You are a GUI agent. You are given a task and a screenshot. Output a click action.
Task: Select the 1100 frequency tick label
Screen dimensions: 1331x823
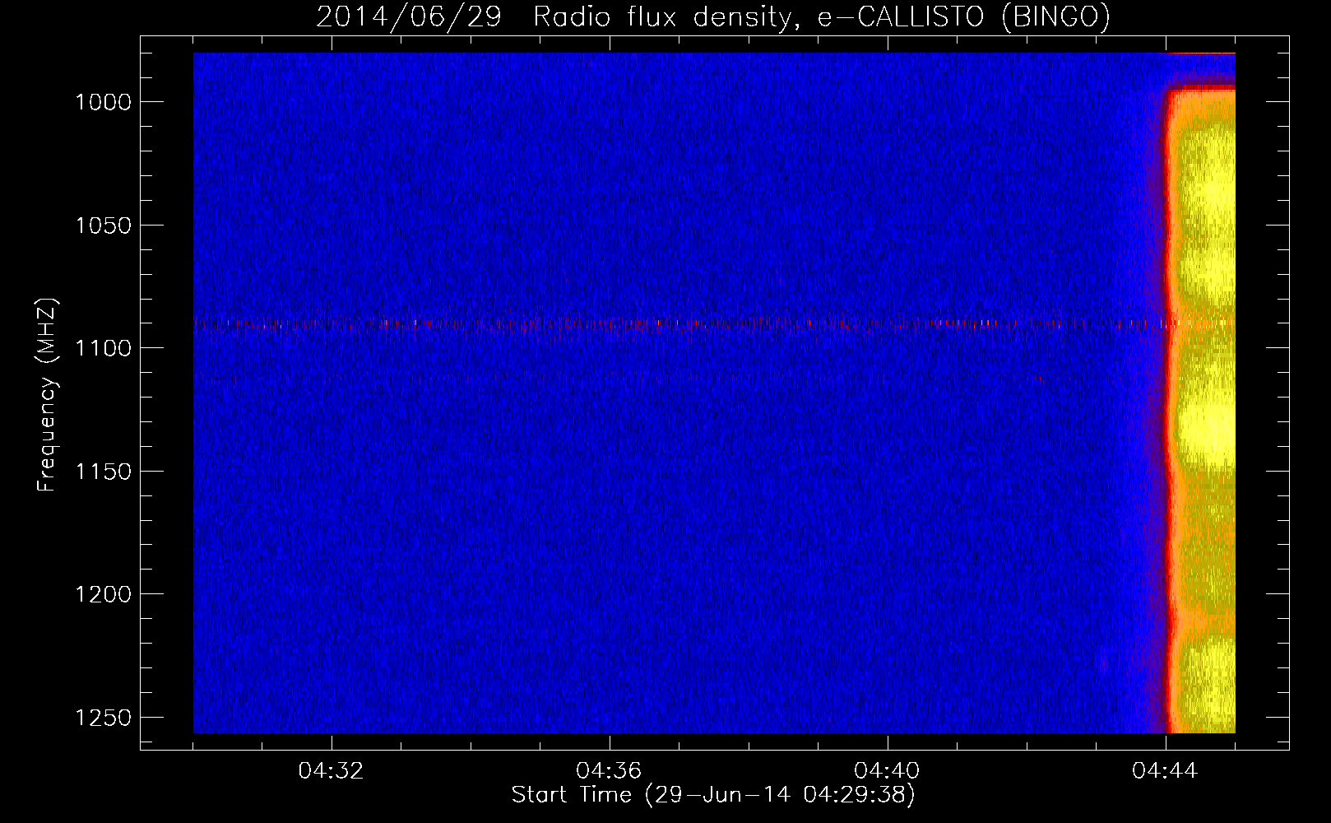point(103,348)
